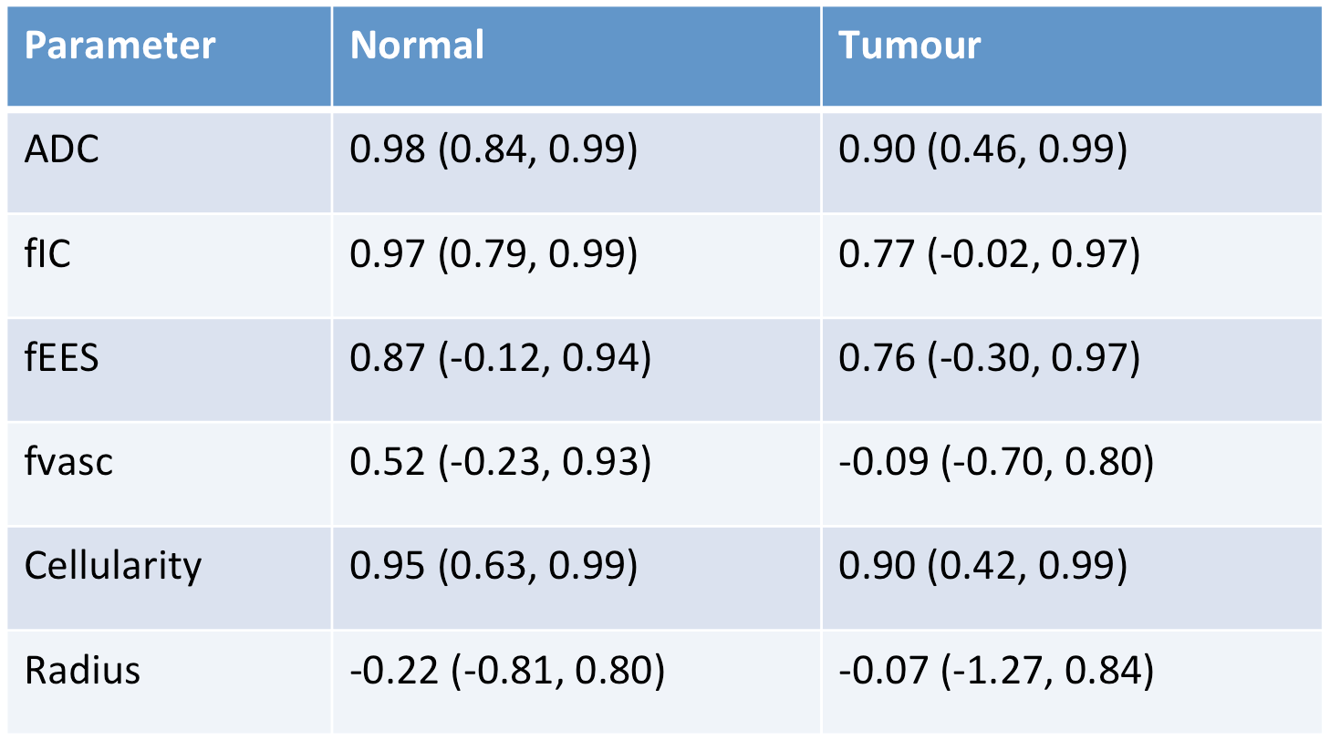Select the Cellularity row label

[x=112, y=566]
